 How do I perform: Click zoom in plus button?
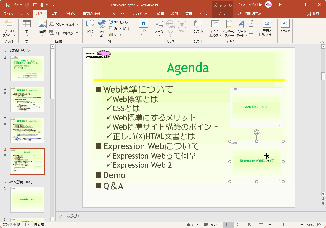302,225
